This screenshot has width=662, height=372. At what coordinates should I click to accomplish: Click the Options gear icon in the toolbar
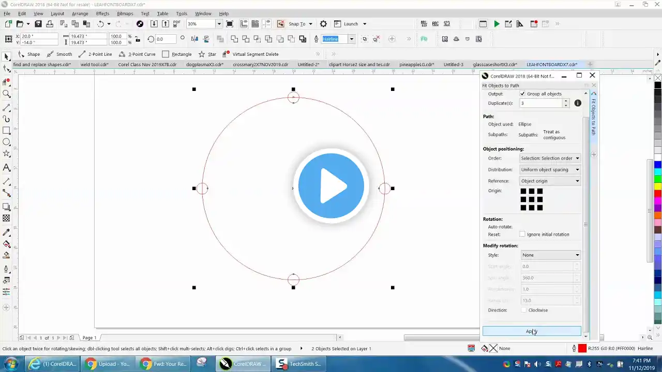323,24
